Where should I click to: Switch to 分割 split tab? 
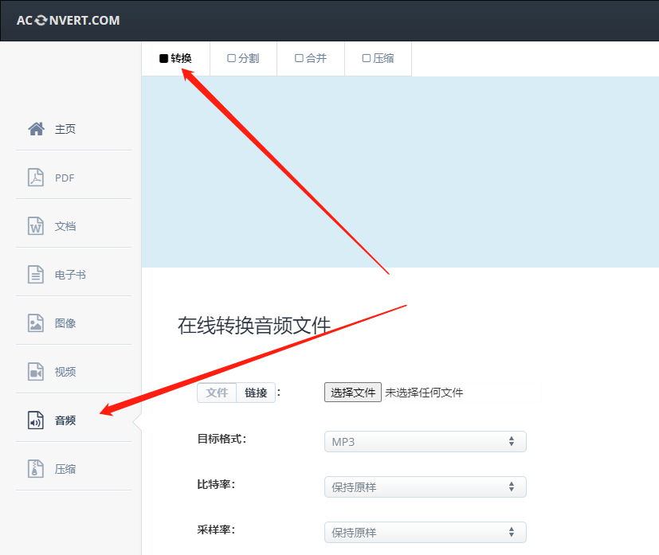243,58
